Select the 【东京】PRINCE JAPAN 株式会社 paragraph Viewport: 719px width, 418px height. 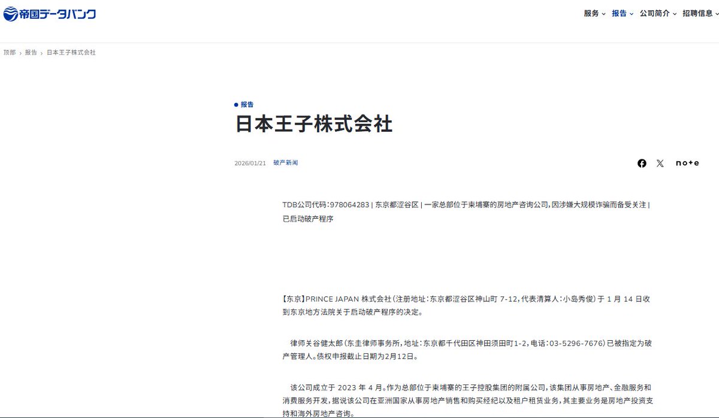(466, 305)
